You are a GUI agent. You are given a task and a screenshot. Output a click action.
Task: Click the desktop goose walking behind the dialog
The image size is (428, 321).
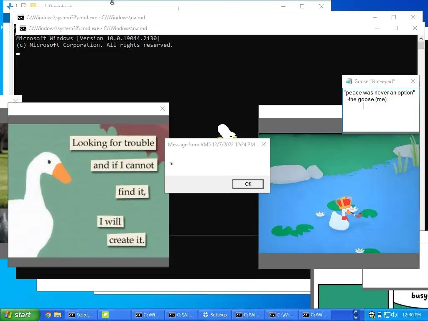(226, 131)
